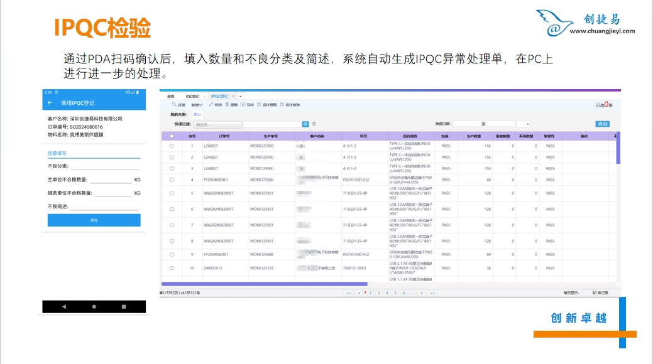Screen dimensions: 653x364
Task: Switch to the IQC登记 tab
Action: [x=192, y=96]
